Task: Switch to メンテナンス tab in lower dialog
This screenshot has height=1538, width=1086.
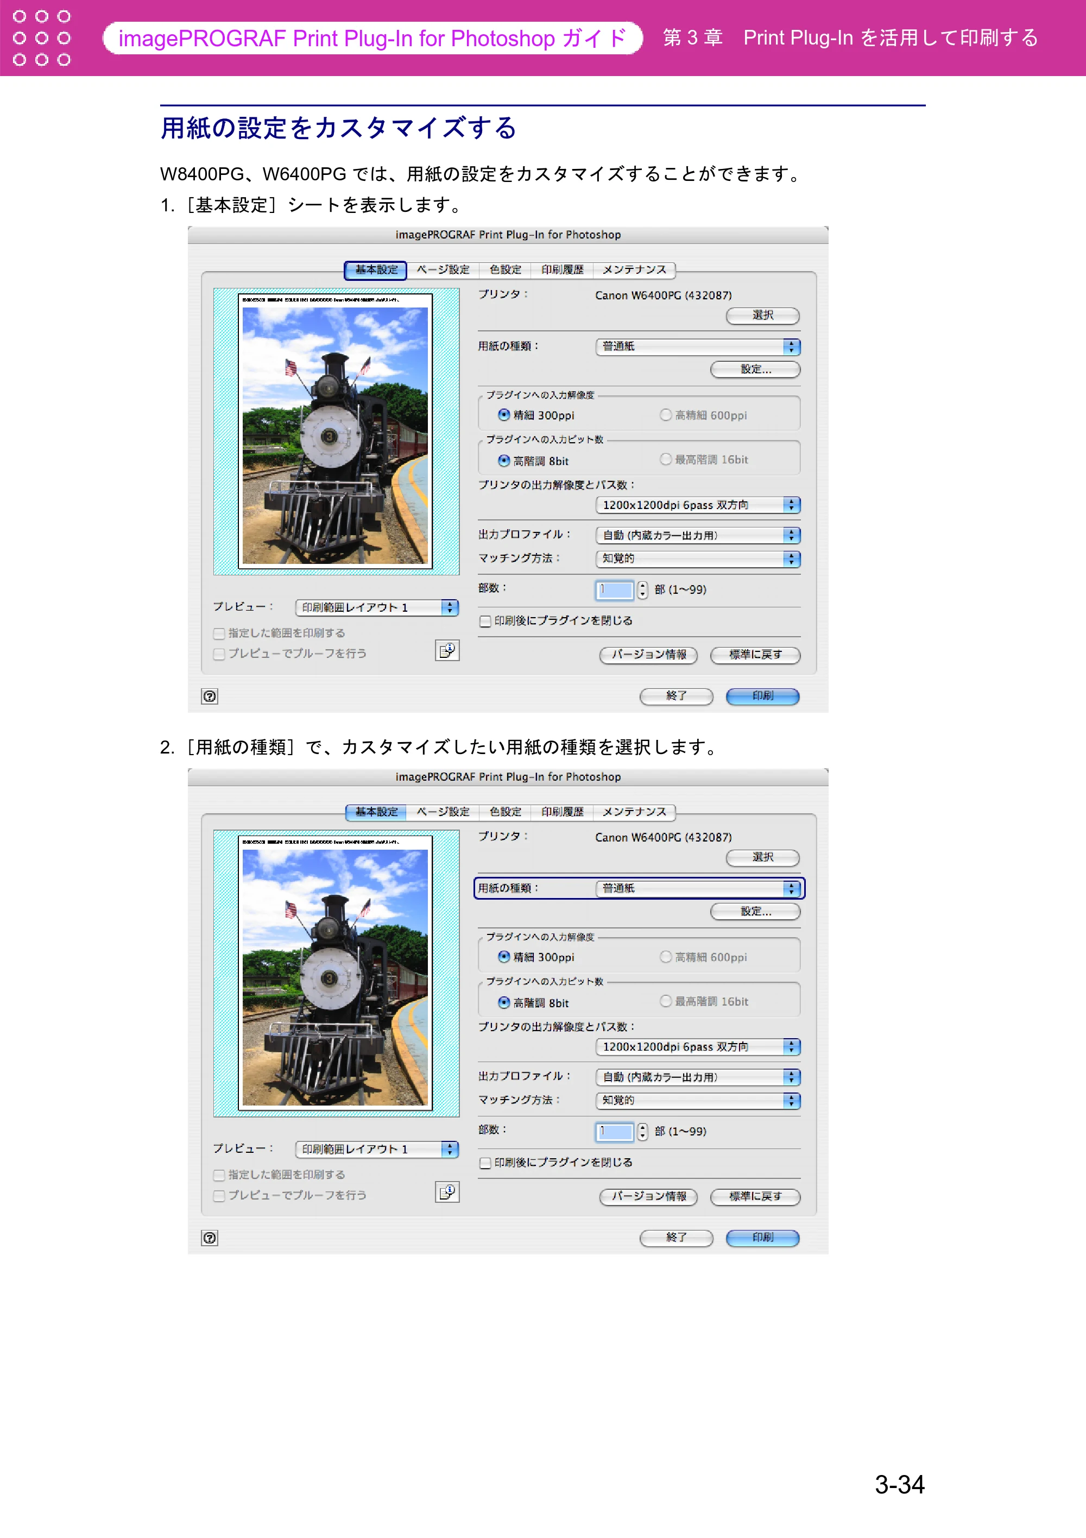Action: [634, 812]
